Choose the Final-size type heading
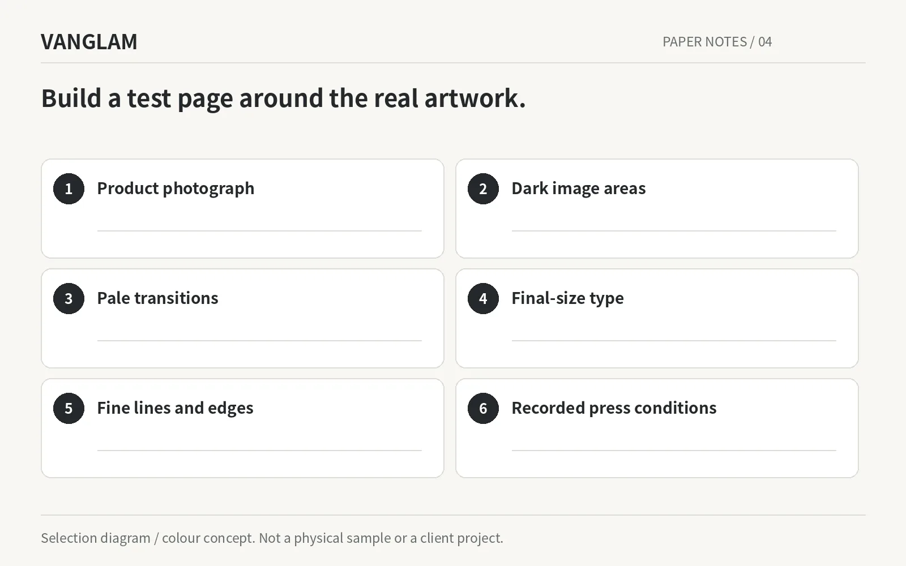The width and height of the screenshot is (906, 566). (x=567, y=298)
